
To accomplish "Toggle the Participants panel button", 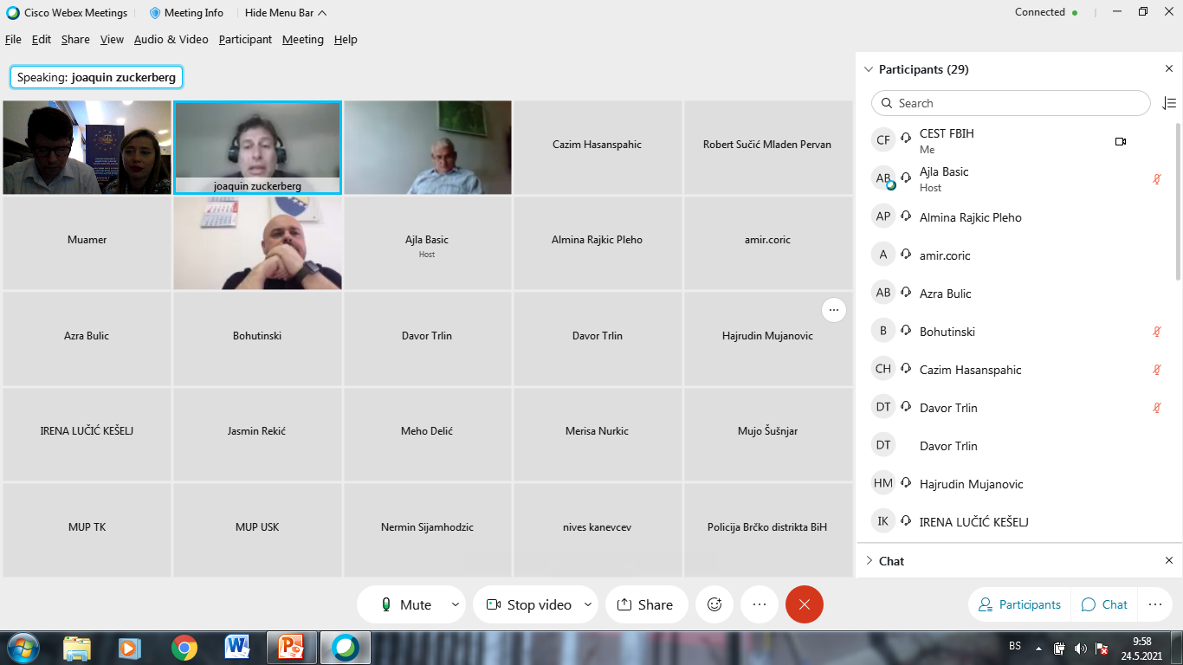I will click(1019, 604).
